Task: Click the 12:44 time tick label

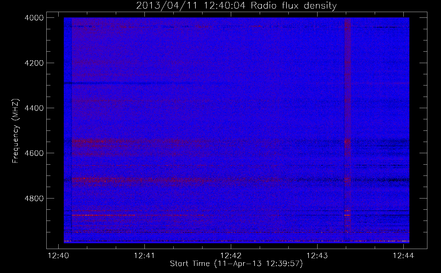Action: click(403, 256)
